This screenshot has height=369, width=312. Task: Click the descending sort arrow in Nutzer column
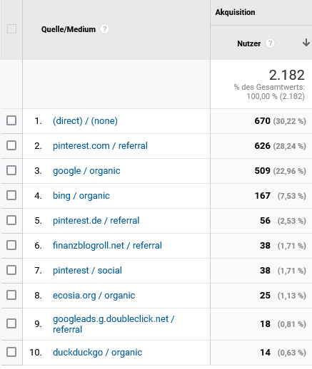pyautogui.click(x=306, y=43)
